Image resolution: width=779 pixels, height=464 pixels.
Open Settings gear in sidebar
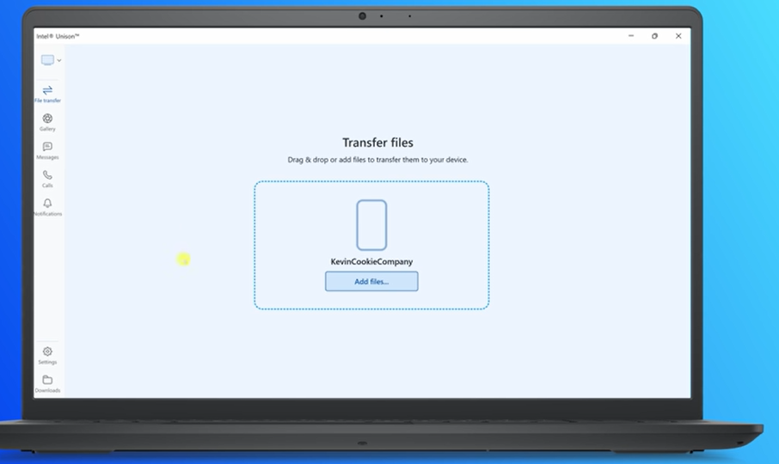47,354
